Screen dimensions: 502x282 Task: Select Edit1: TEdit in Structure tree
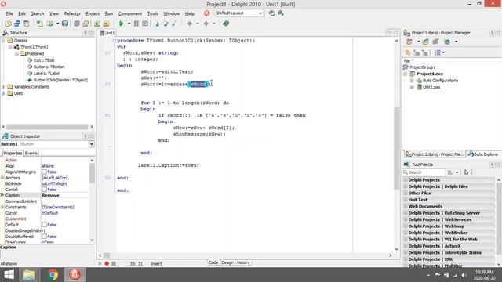44,60
